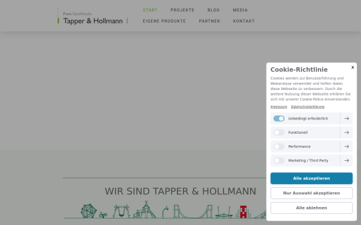
Task: Click the small bicycle illustration
Action: pyautogui.click(x=103, y=215)
